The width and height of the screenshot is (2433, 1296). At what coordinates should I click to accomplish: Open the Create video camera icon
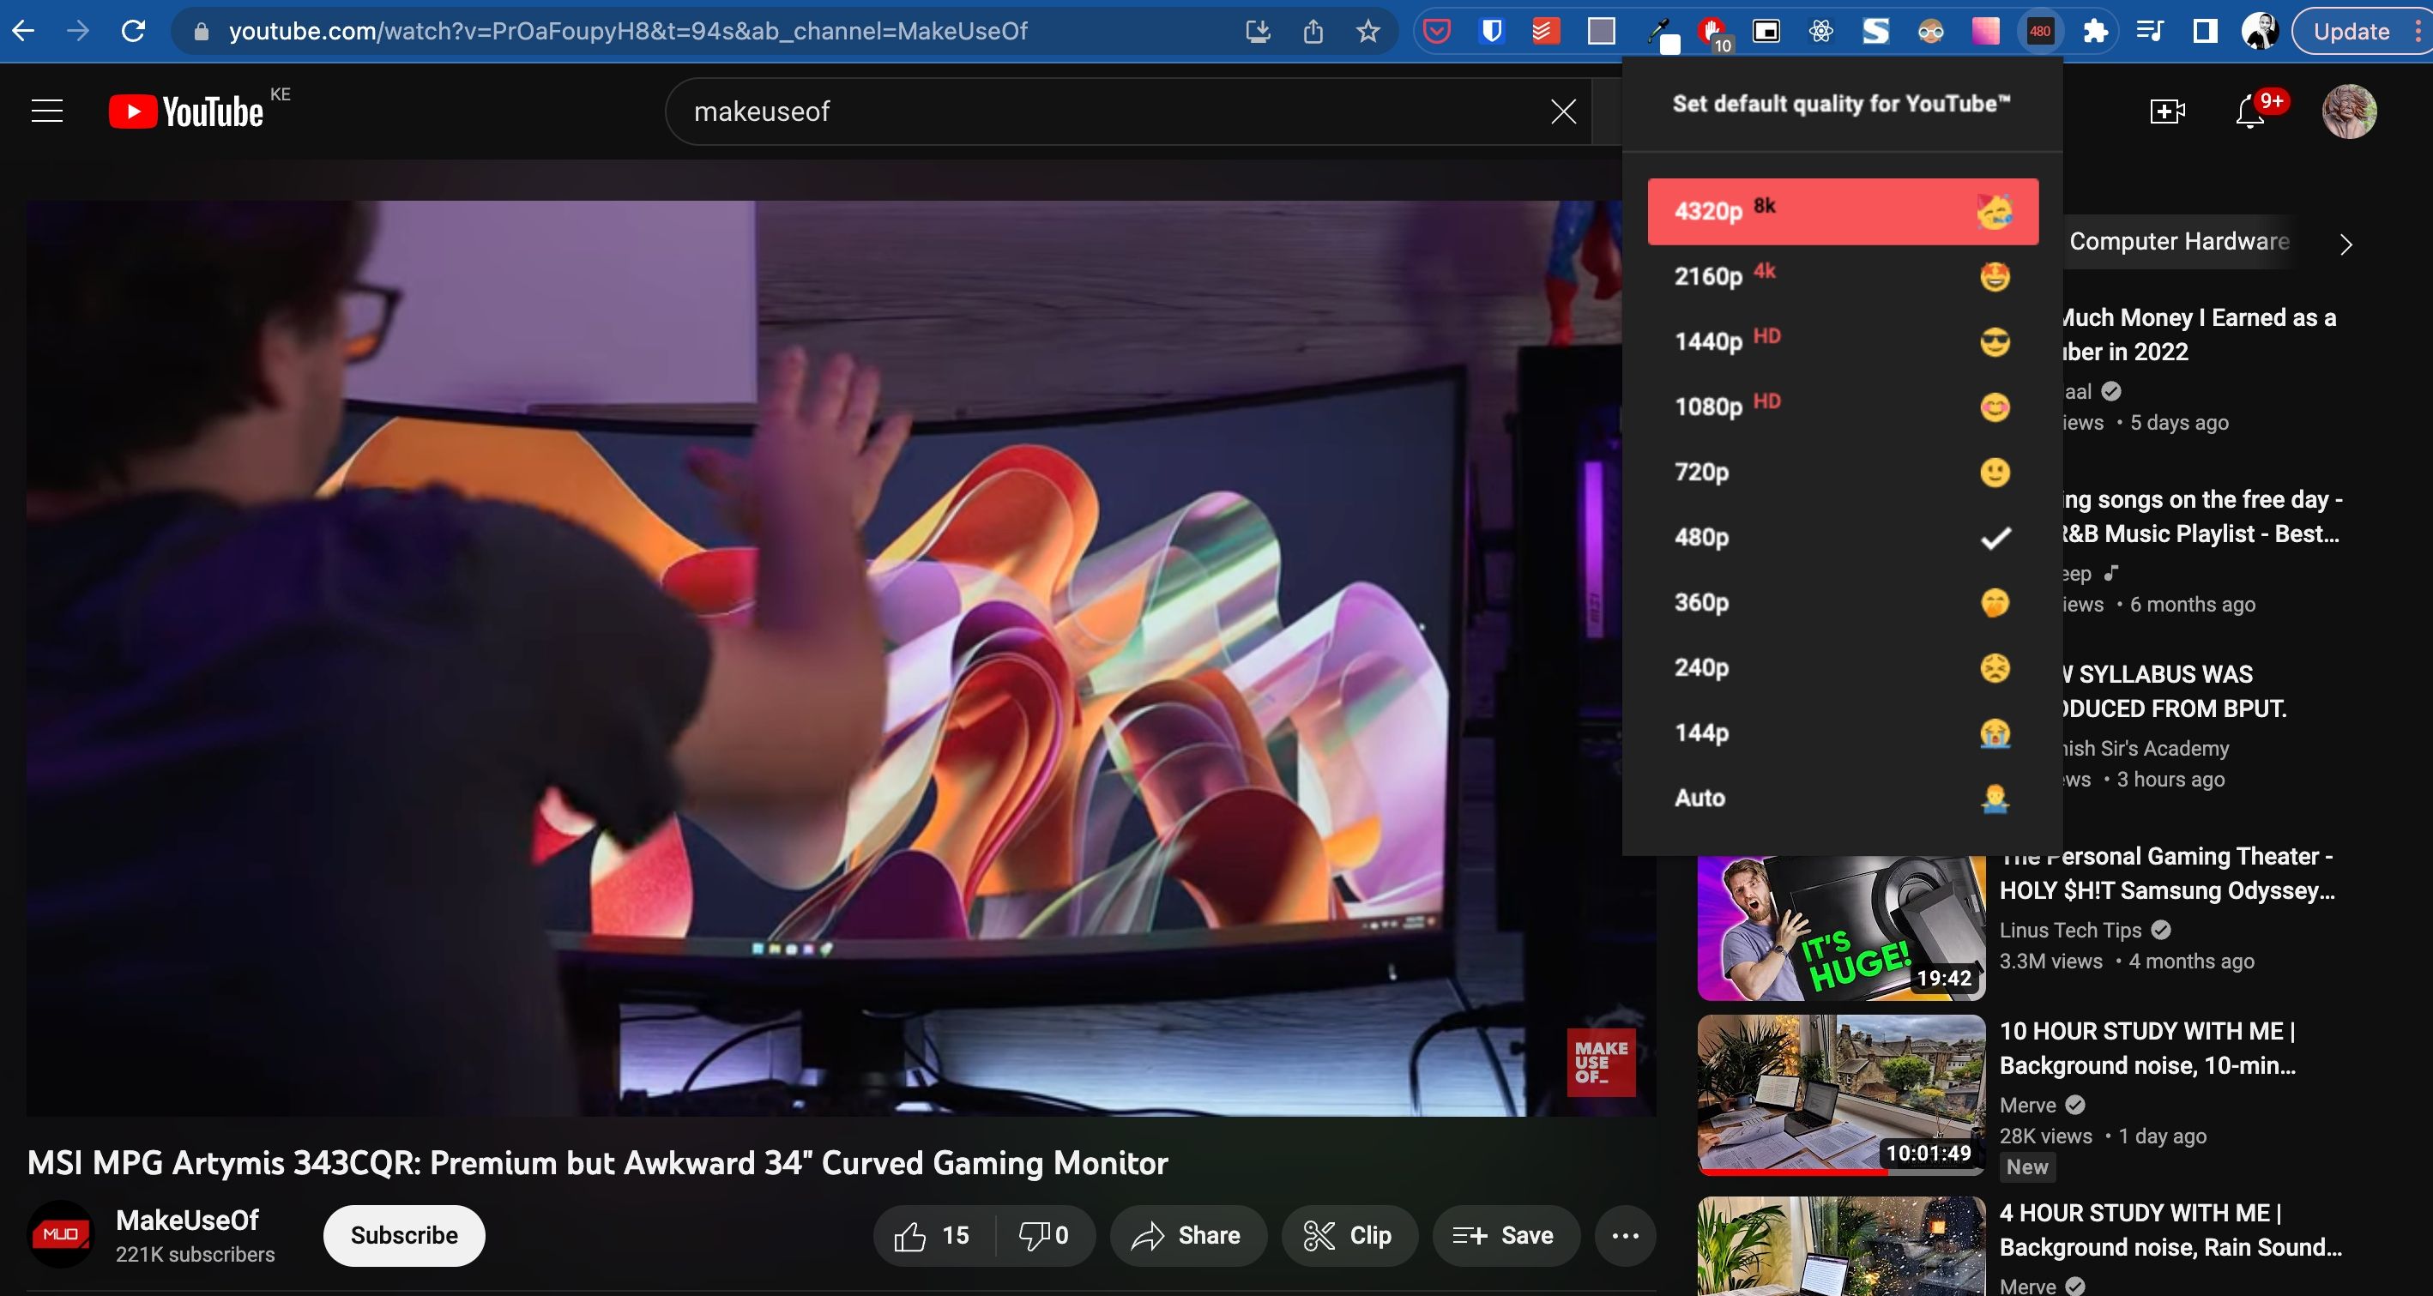click(x=2167, y=112)
